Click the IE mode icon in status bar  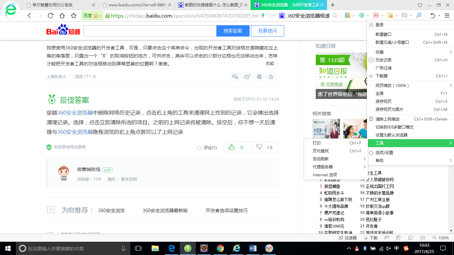[398, 238]
